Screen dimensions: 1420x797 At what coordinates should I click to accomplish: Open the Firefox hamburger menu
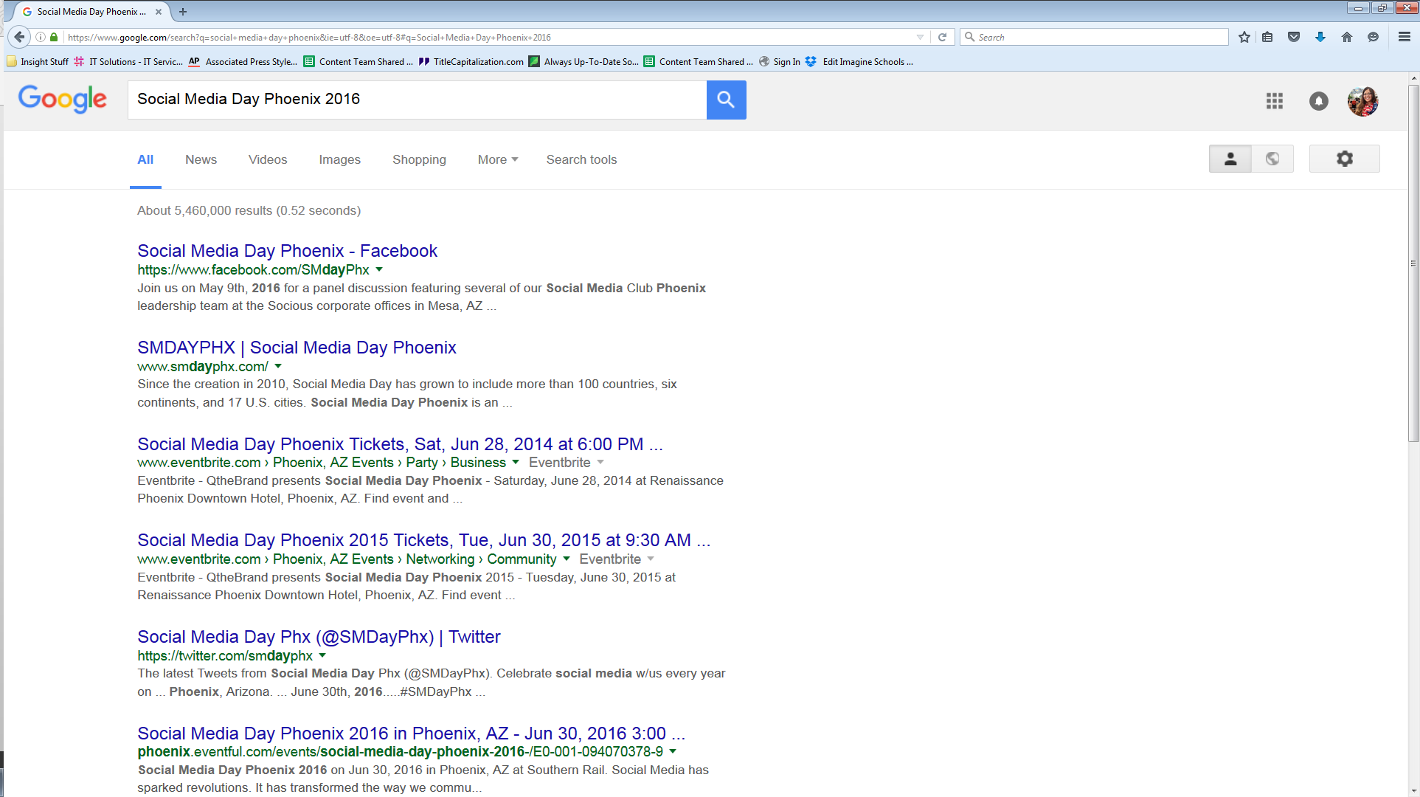(x=1405, y=37)
